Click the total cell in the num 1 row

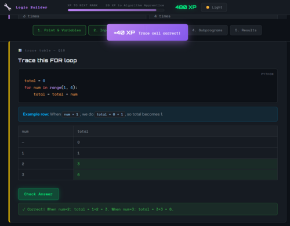[176, 153]
